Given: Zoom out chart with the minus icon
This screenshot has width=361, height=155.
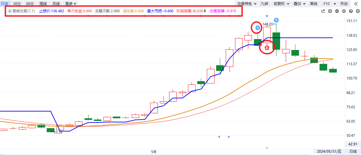Looking at the screenshot, I should click(337, 11).
